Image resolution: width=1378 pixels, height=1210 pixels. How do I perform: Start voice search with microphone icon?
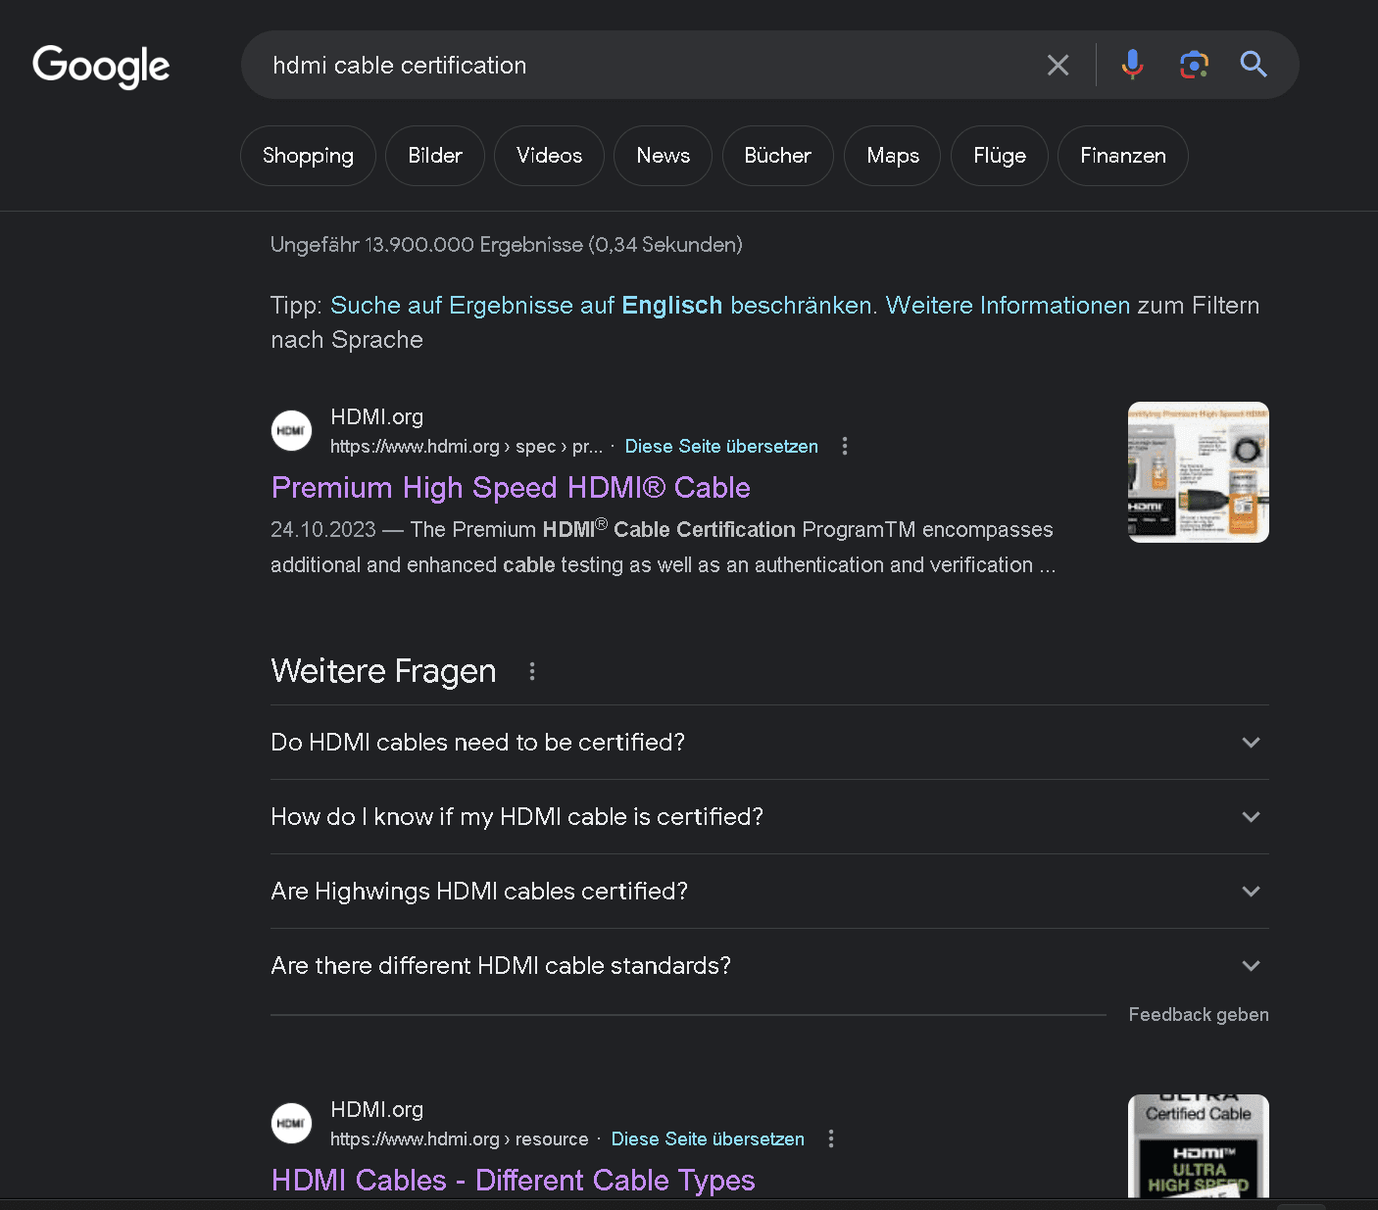(1132, 66)
